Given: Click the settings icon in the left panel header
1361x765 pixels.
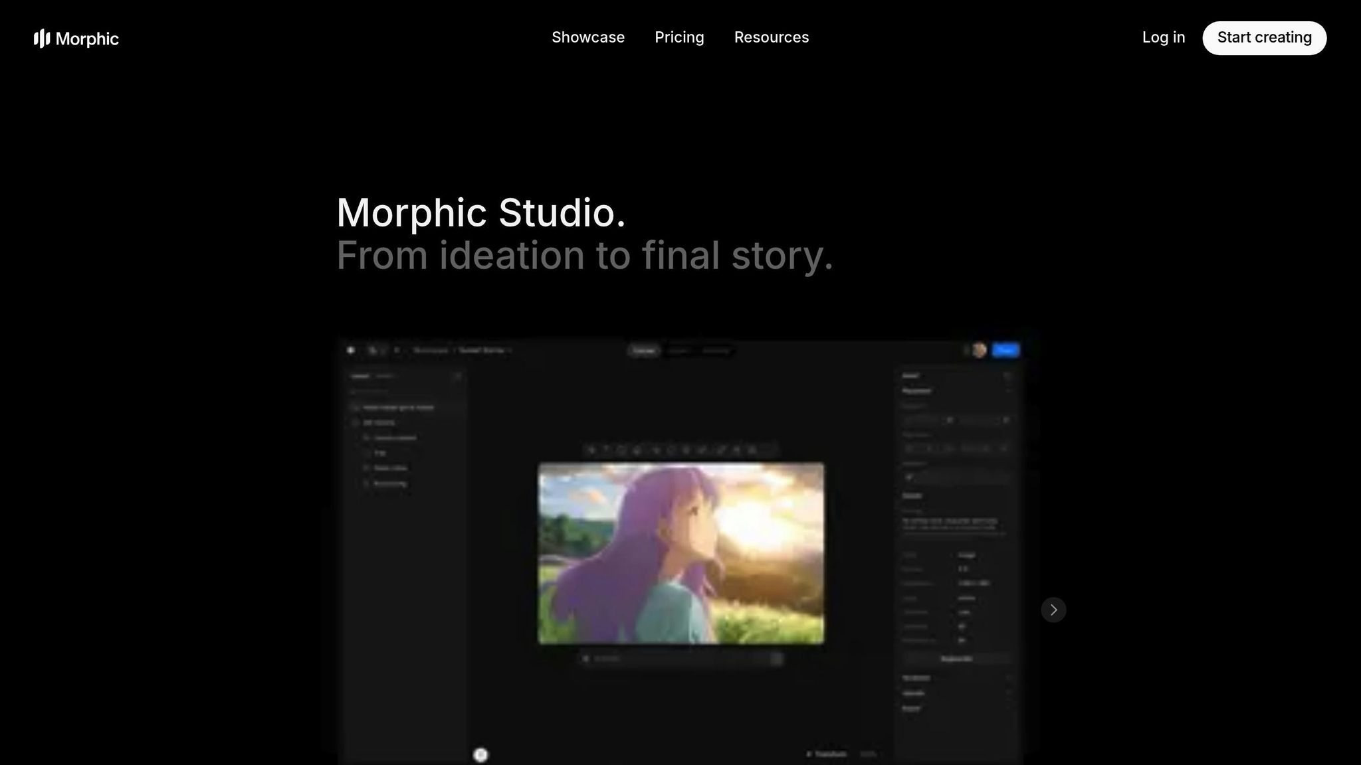Looking at the screenshot, I should (457, 375).
